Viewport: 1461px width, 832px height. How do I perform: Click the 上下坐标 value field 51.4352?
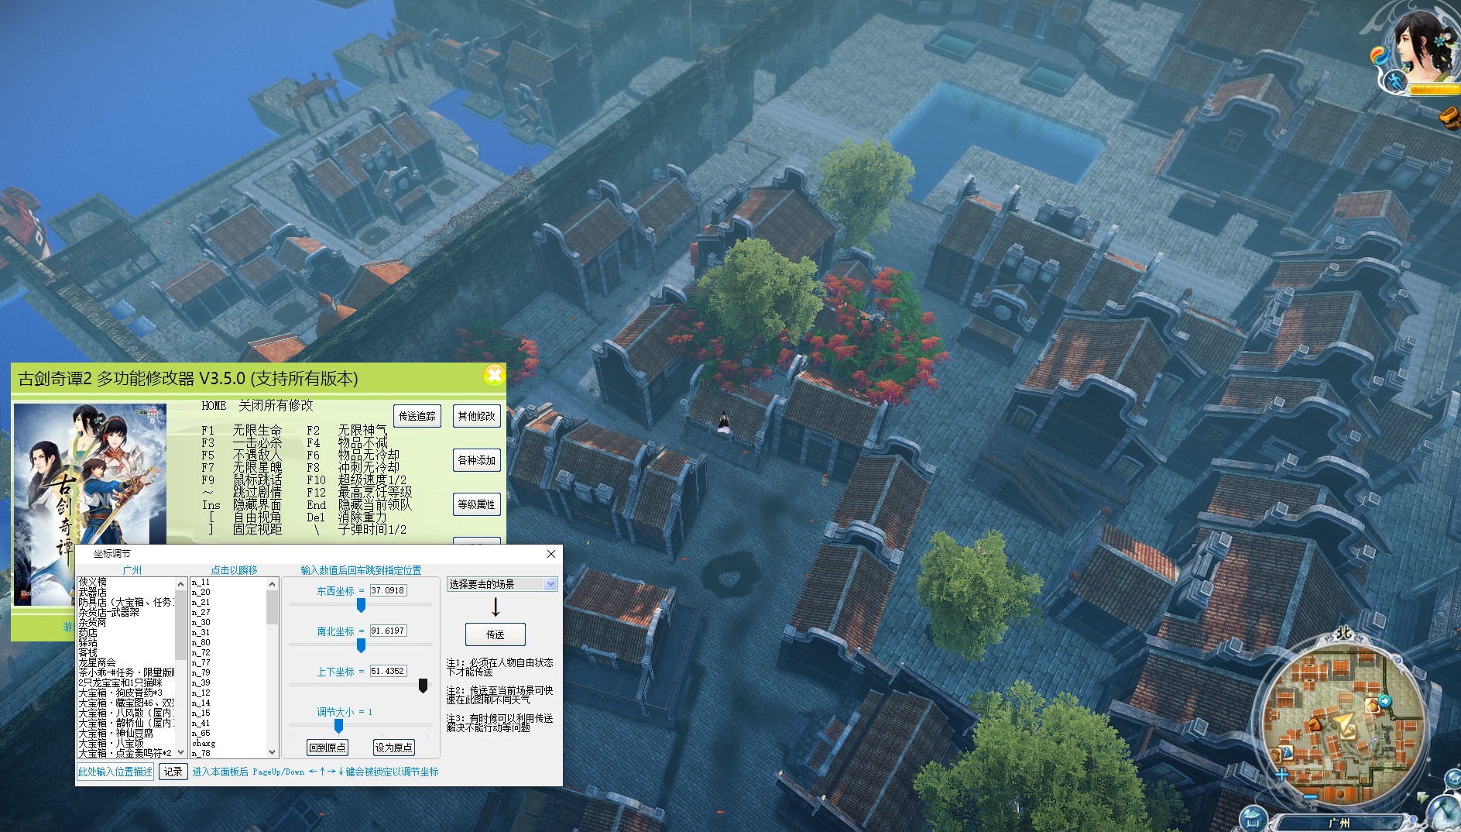[x=388, y=671]
